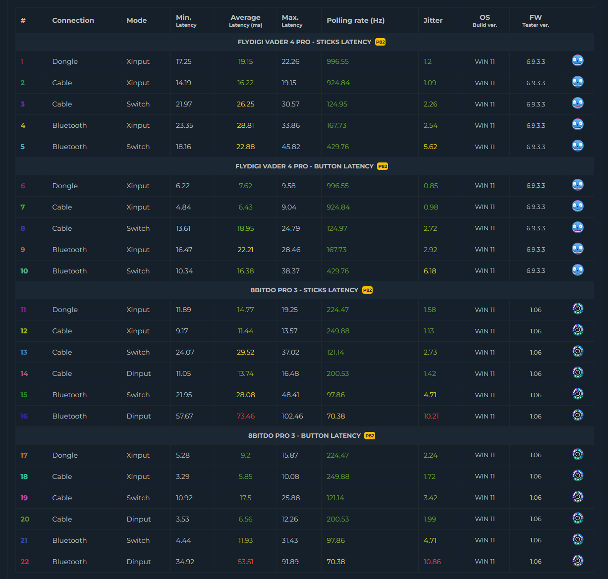Screen dimensions: 608x579
Task: Click Dongle connection in row 17
Action: [65, 455]
